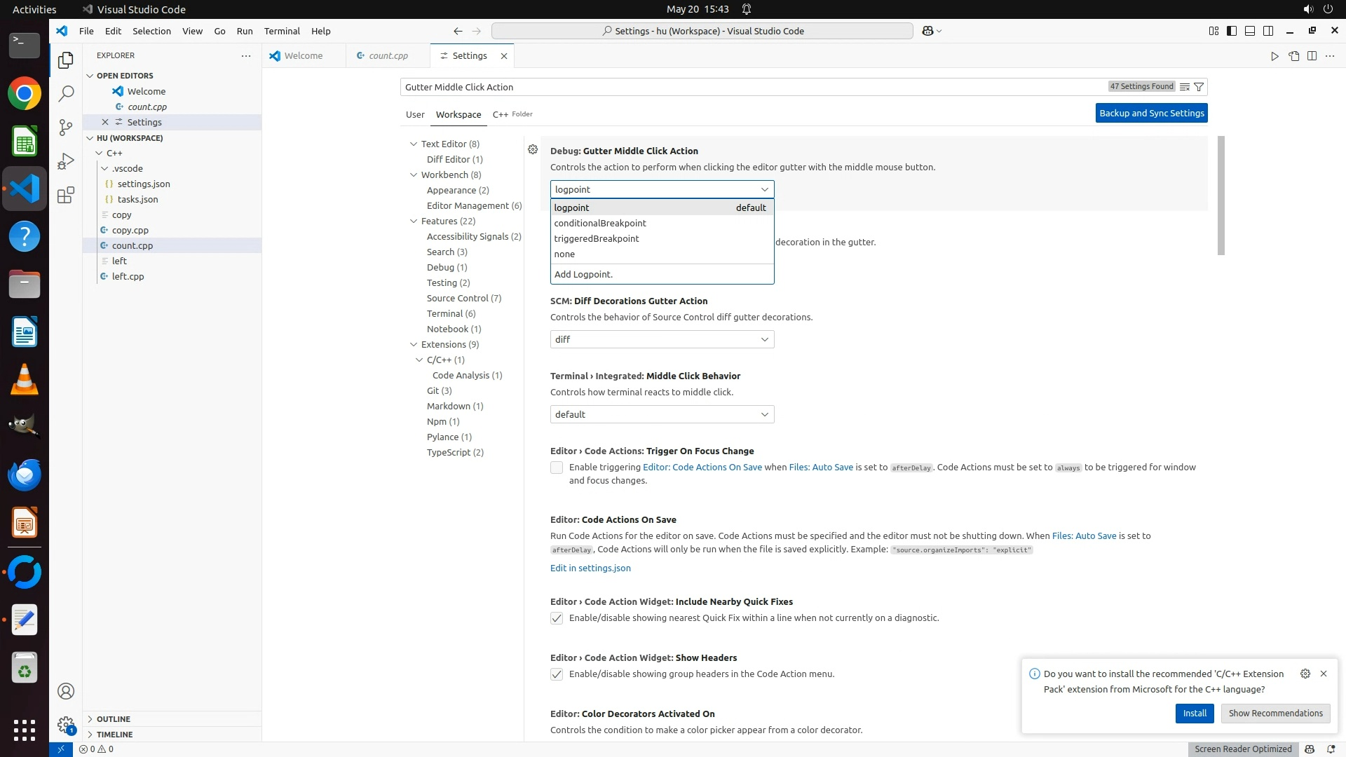Uncheck Include Nearby Quick Fixes
The height and width of the screenshot is (757, 1346).
[557, 618]
